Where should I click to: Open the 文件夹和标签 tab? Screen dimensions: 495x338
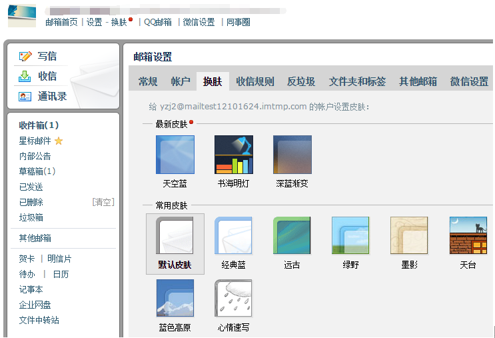[x=357, y=82]
